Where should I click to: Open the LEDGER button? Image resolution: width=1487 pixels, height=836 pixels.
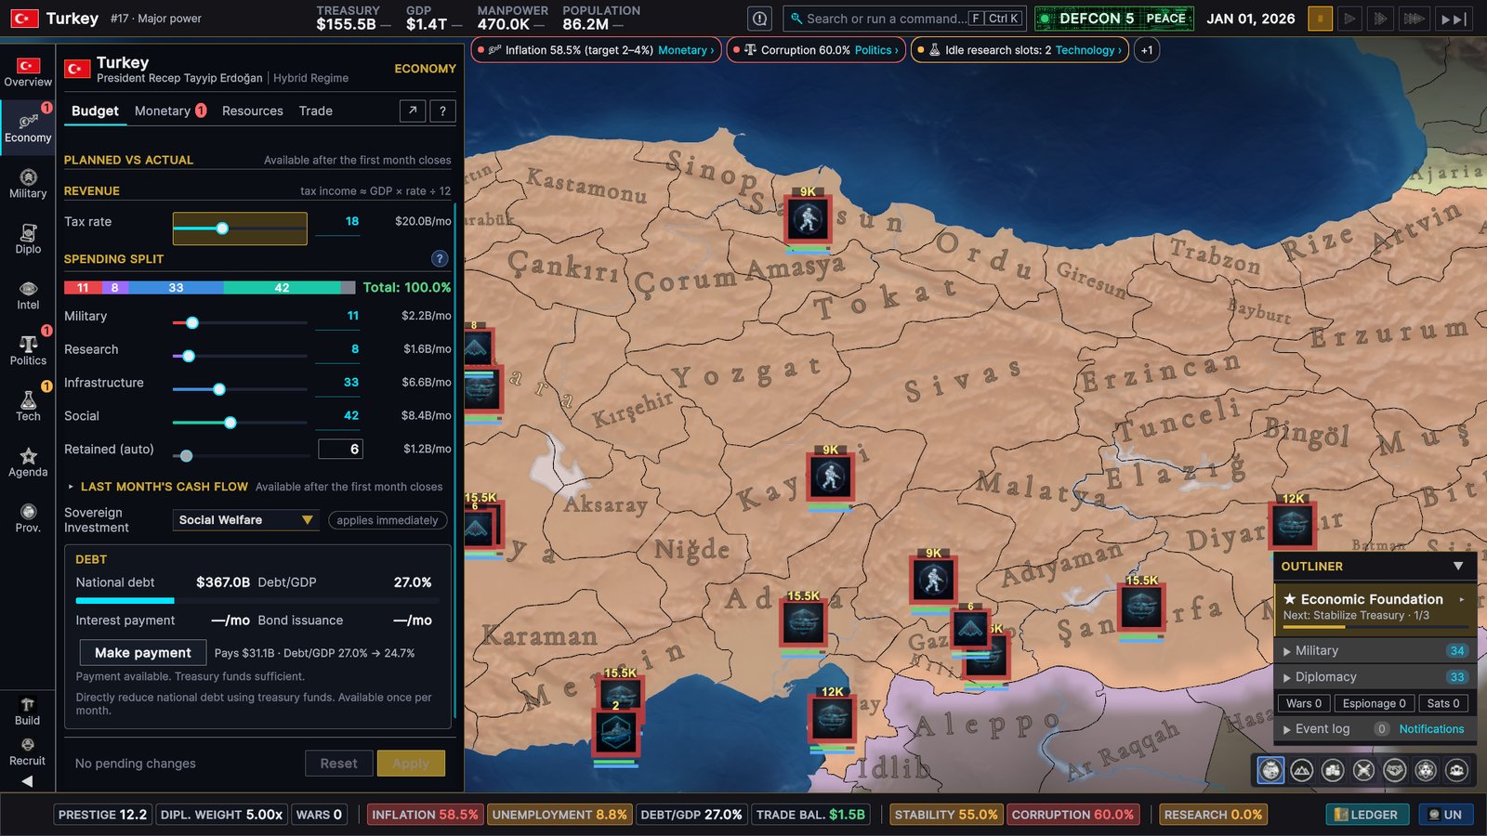[1367, 815]
